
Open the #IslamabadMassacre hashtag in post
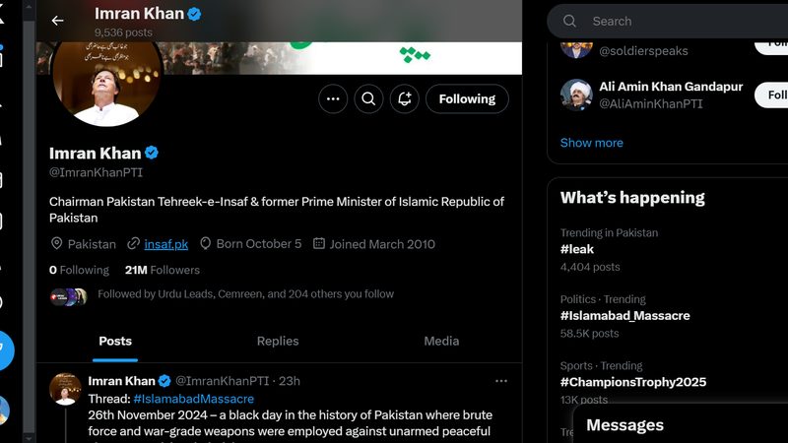pos(193,399)
